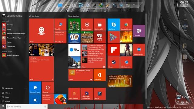Click the Play and explore group title

74,16
